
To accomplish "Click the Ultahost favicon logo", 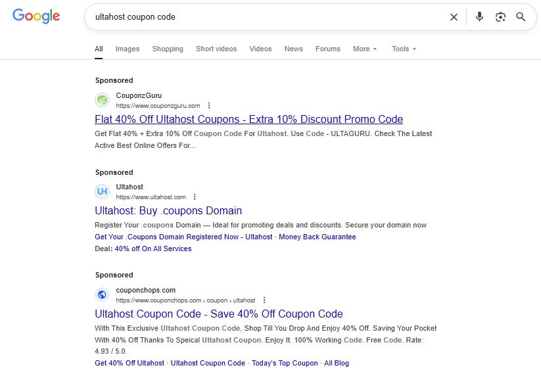I will (102, 191).
